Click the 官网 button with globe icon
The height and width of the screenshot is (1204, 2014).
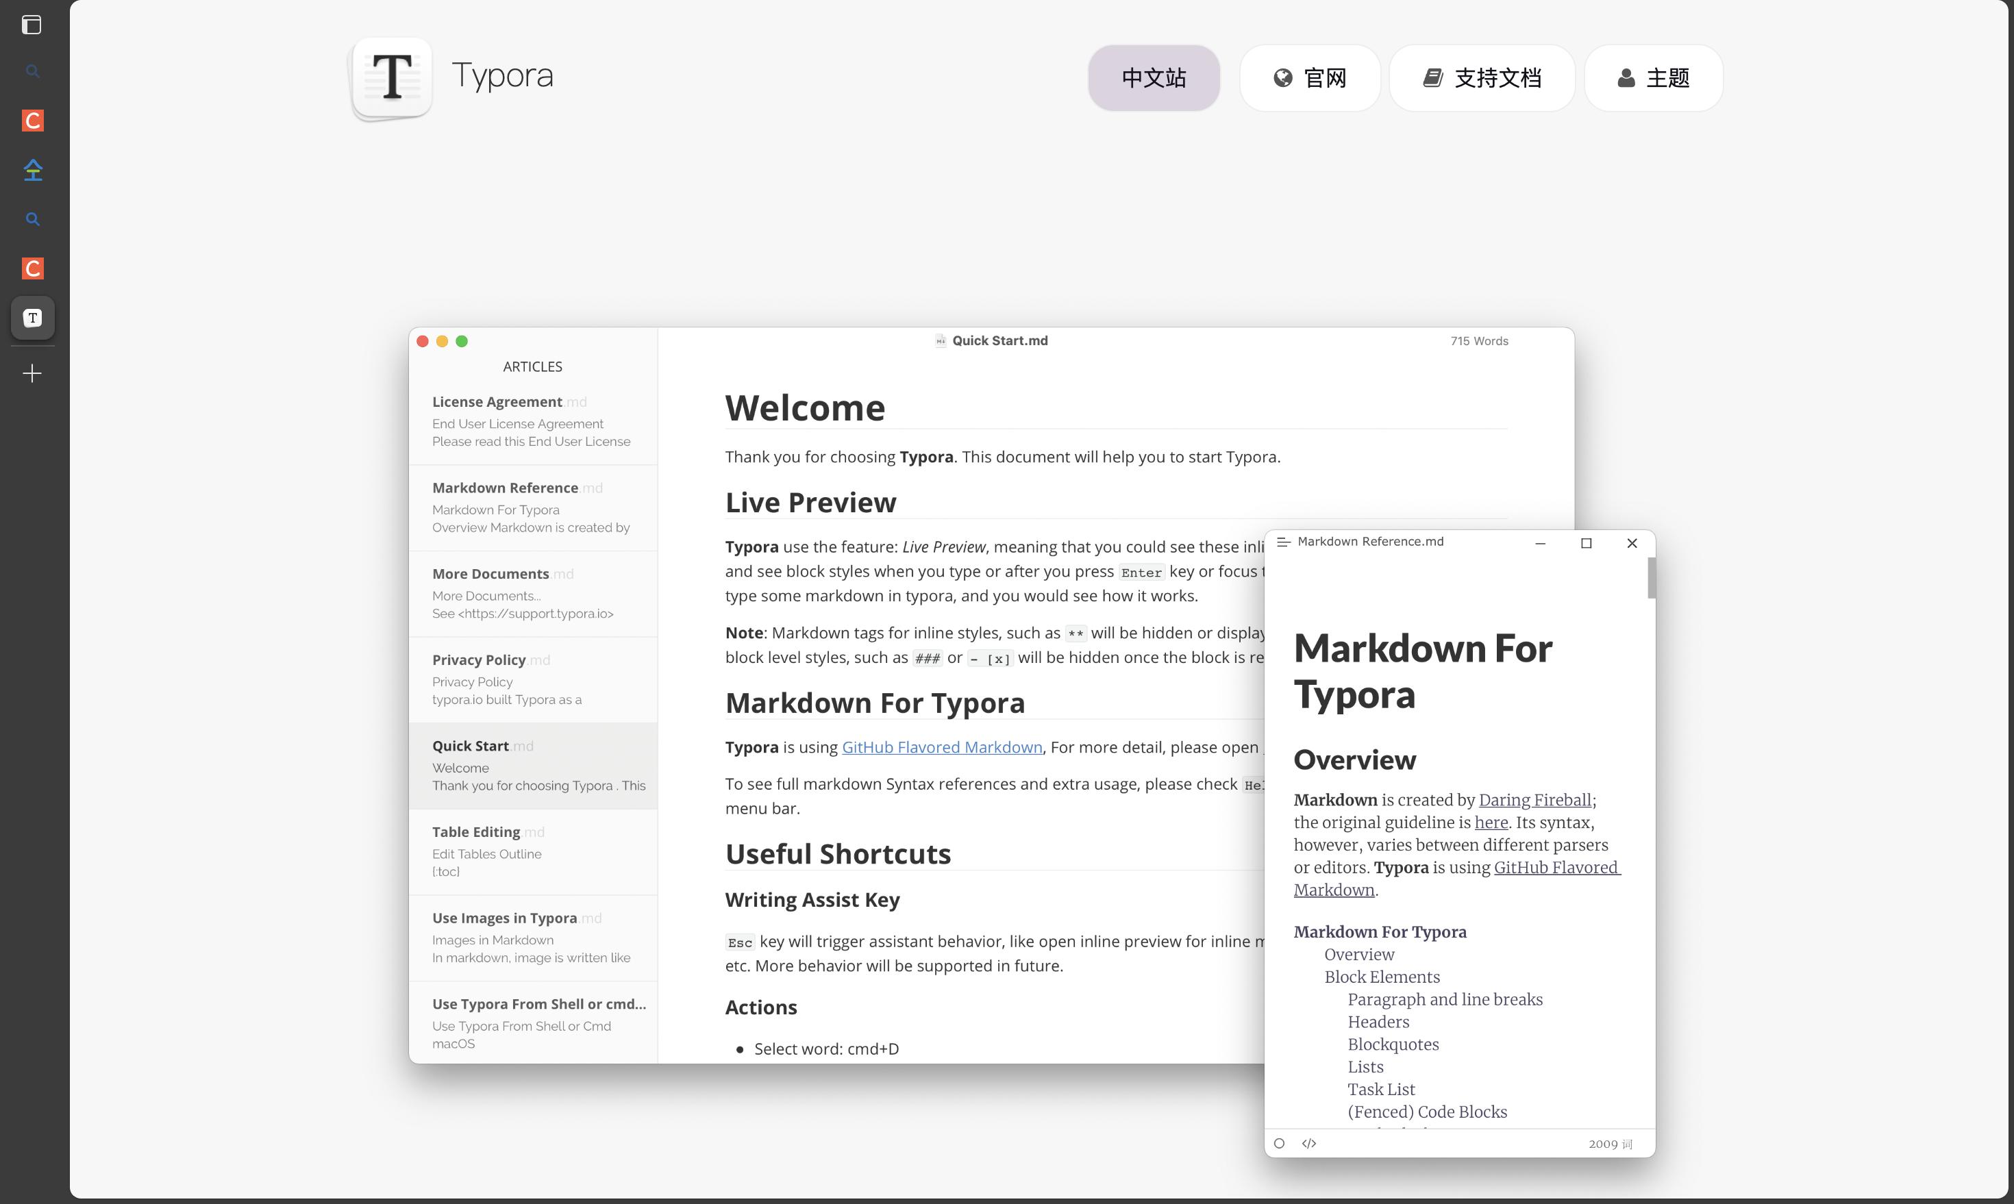coord(1310,78)
